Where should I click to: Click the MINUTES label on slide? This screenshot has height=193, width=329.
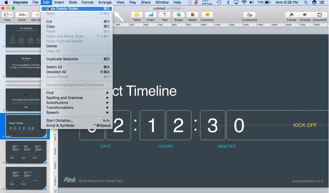pos(226,146)
